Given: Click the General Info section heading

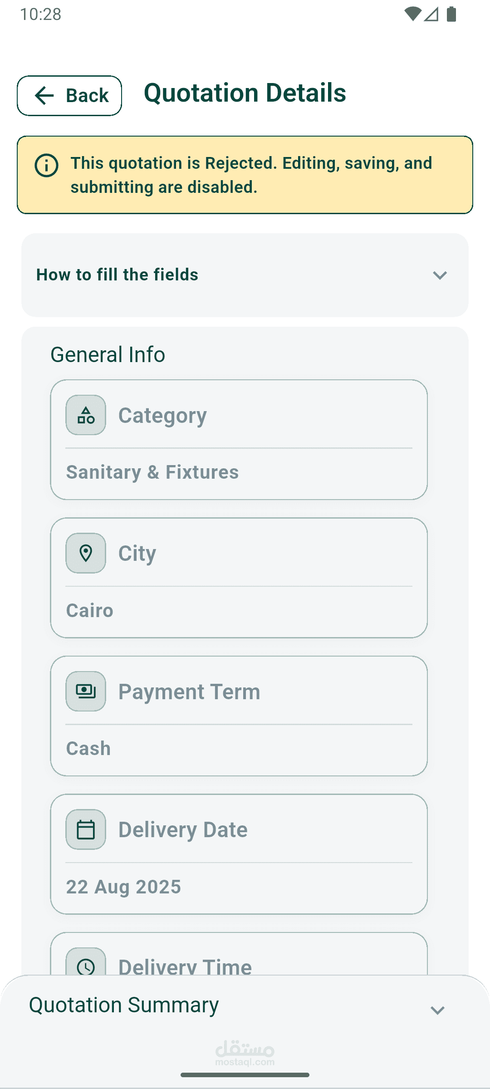Looking at the screenshot, I should tap(108, 354).
